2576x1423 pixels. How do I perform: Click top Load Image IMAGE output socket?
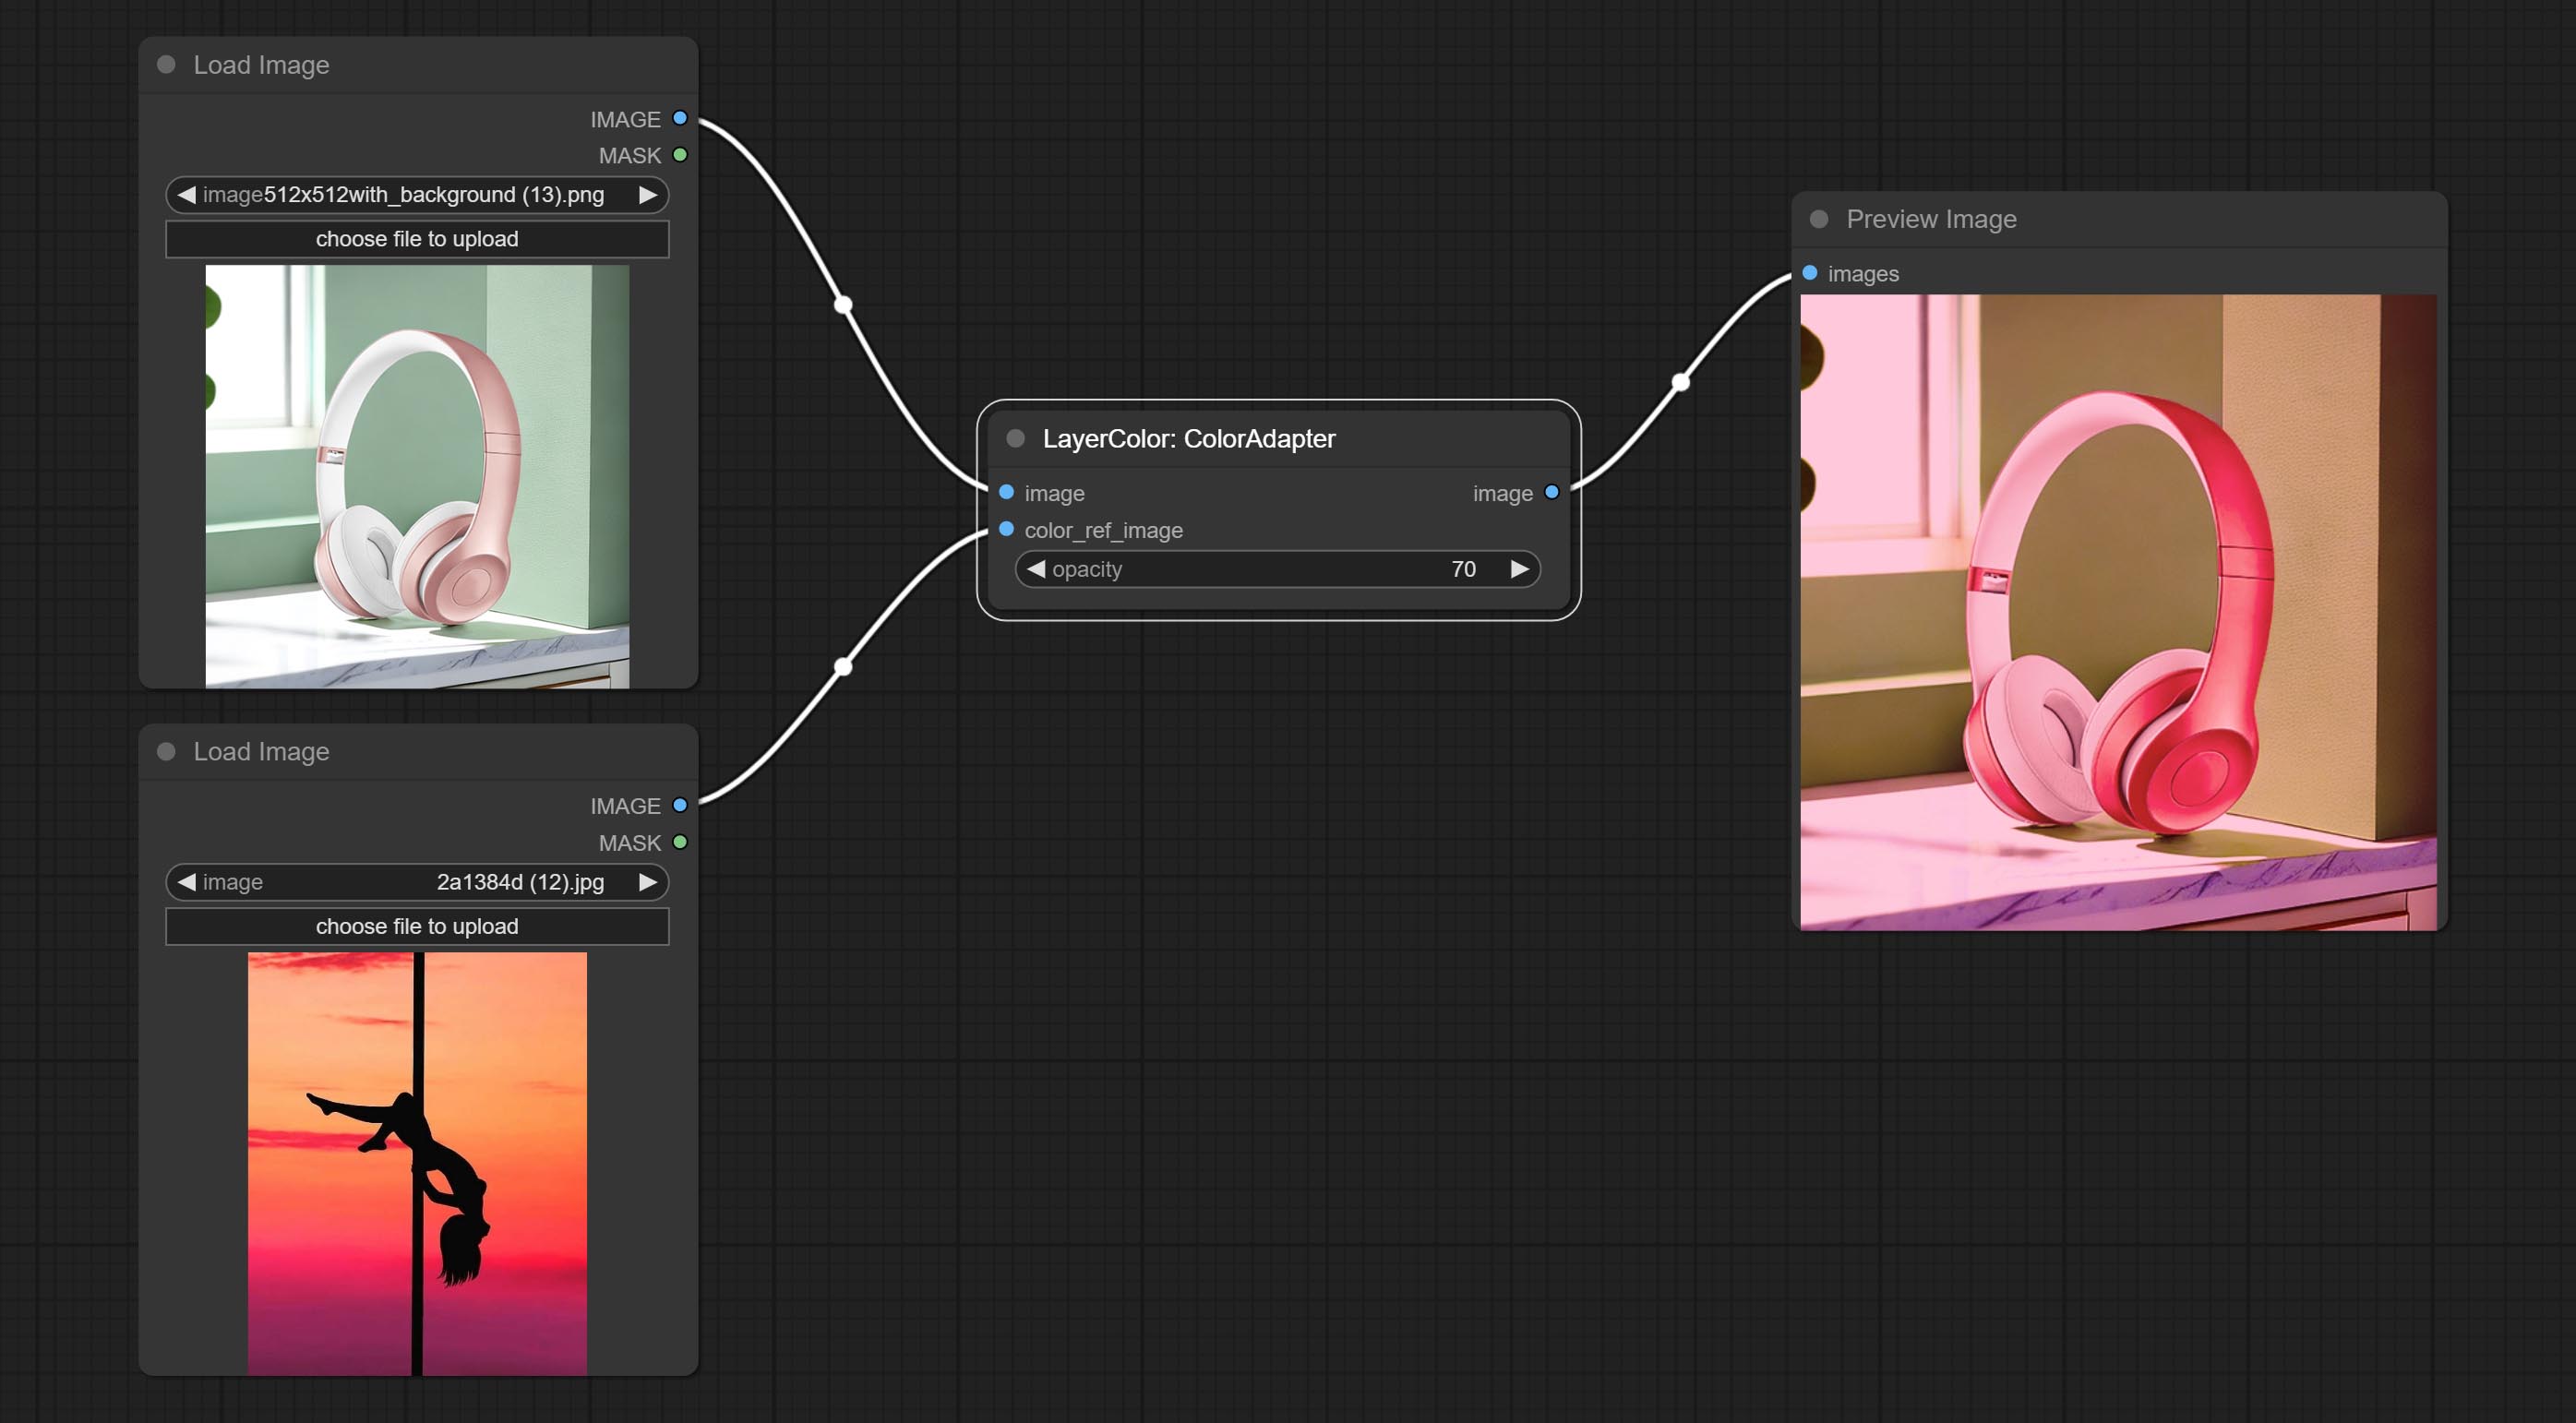[x=680, y=118]
